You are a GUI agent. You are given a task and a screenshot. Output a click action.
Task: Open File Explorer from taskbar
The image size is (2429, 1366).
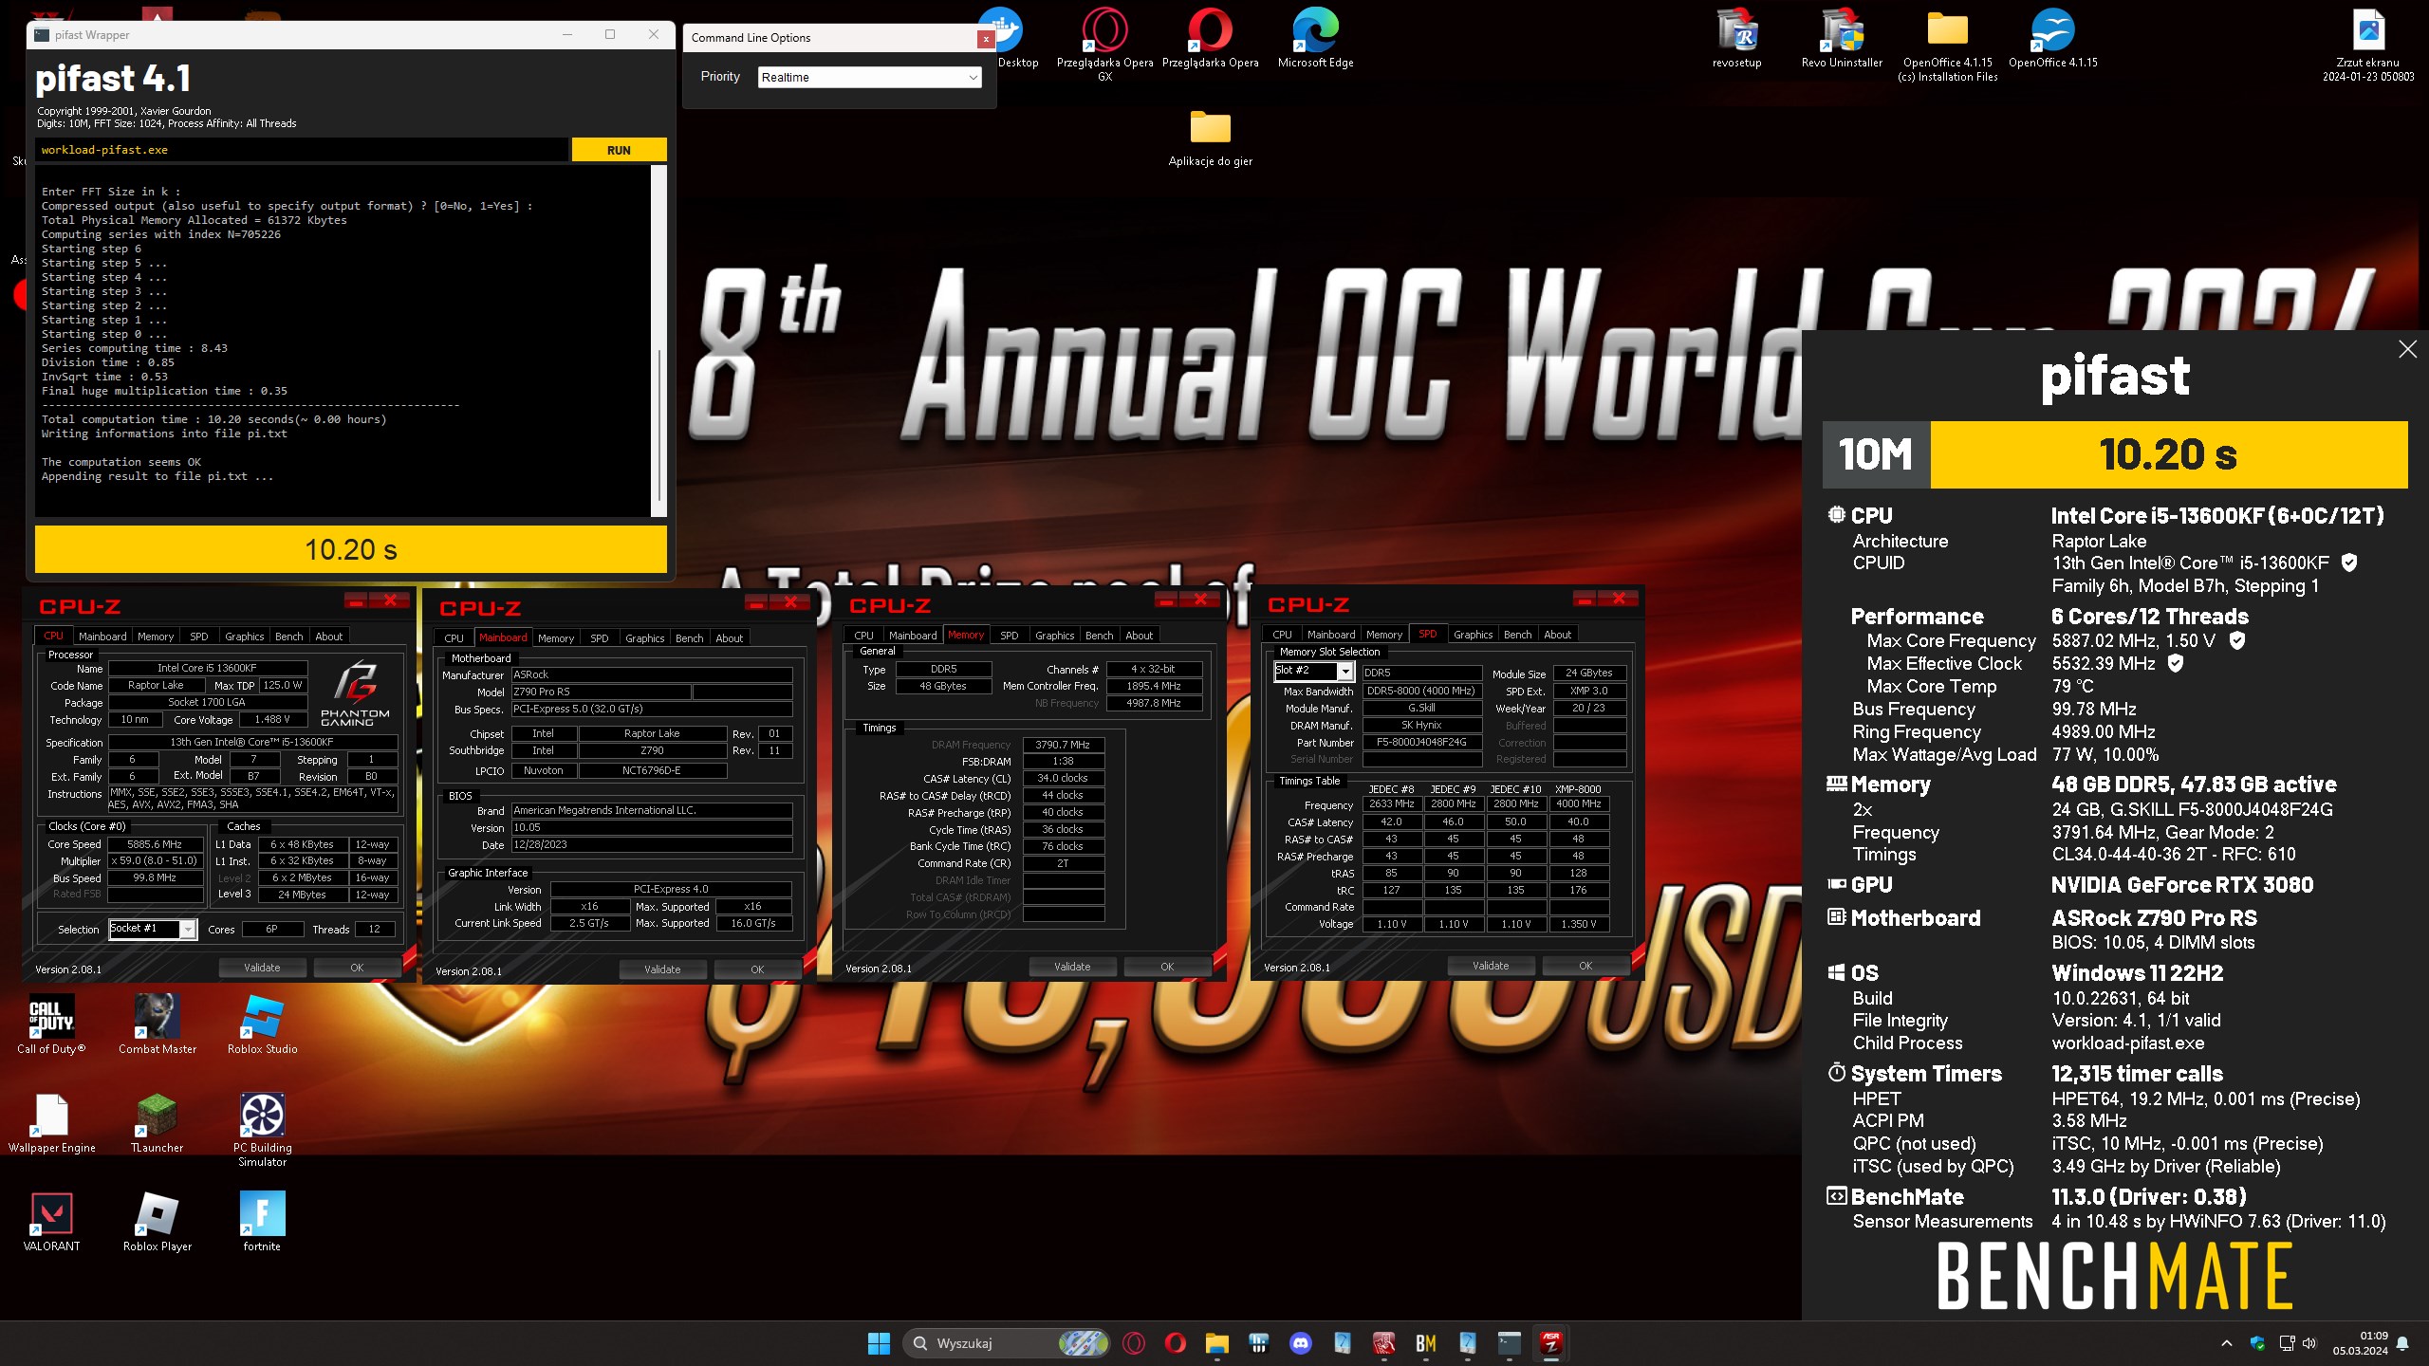(1216, 1342)
